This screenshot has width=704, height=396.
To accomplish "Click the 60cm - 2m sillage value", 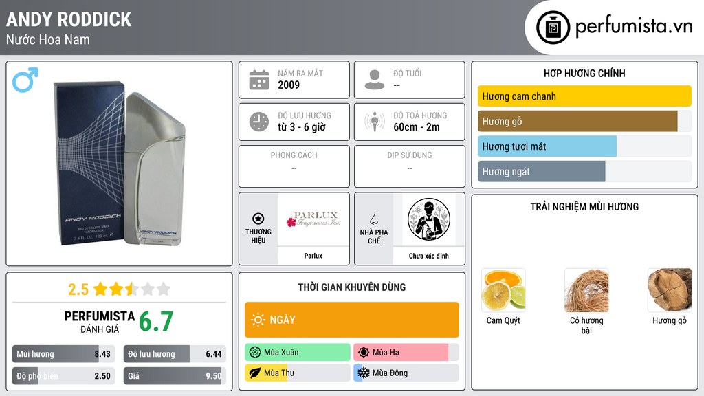I will point(417,127).
